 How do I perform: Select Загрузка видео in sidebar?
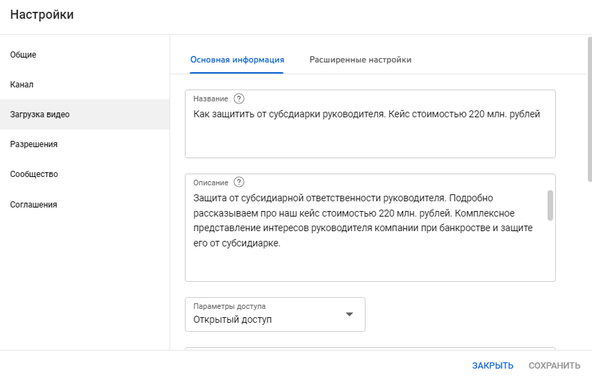[x=40, y=115]
